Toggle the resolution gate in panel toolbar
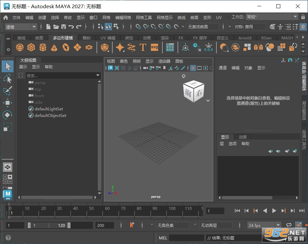The height and width of the screenshot is (244, 308). [206, 68]
